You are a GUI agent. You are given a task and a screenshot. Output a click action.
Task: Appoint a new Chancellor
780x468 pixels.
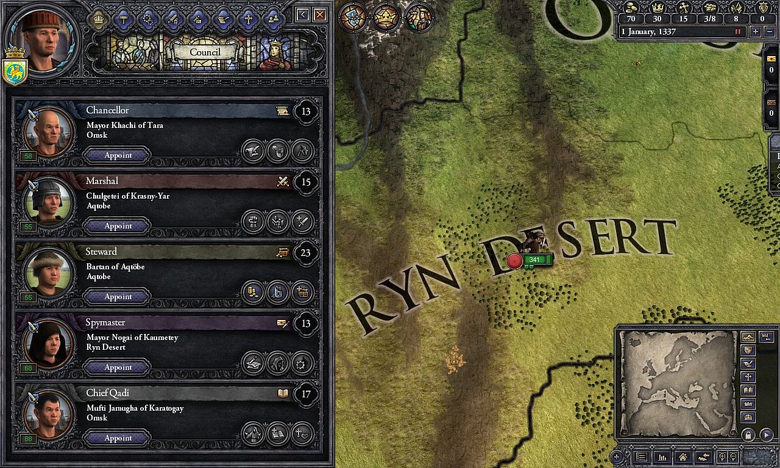point(118,155)
